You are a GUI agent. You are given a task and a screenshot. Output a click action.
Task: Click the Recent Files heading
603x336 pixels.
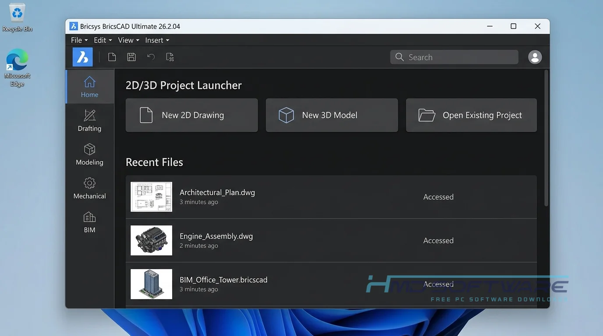click(154, 162)
